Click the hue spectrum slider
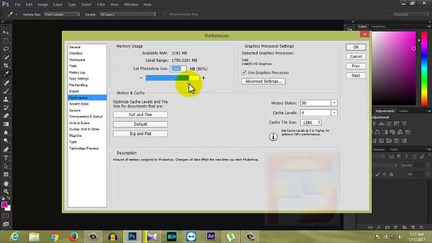Image resolution: width=432 pixels, height=243 pixels. pyautogui.click(x=425, y=68)
